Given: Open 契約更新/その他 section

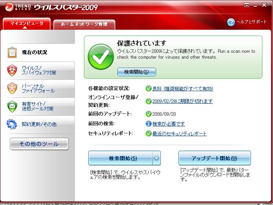Looking at the screenshot, I should [40, 124].
